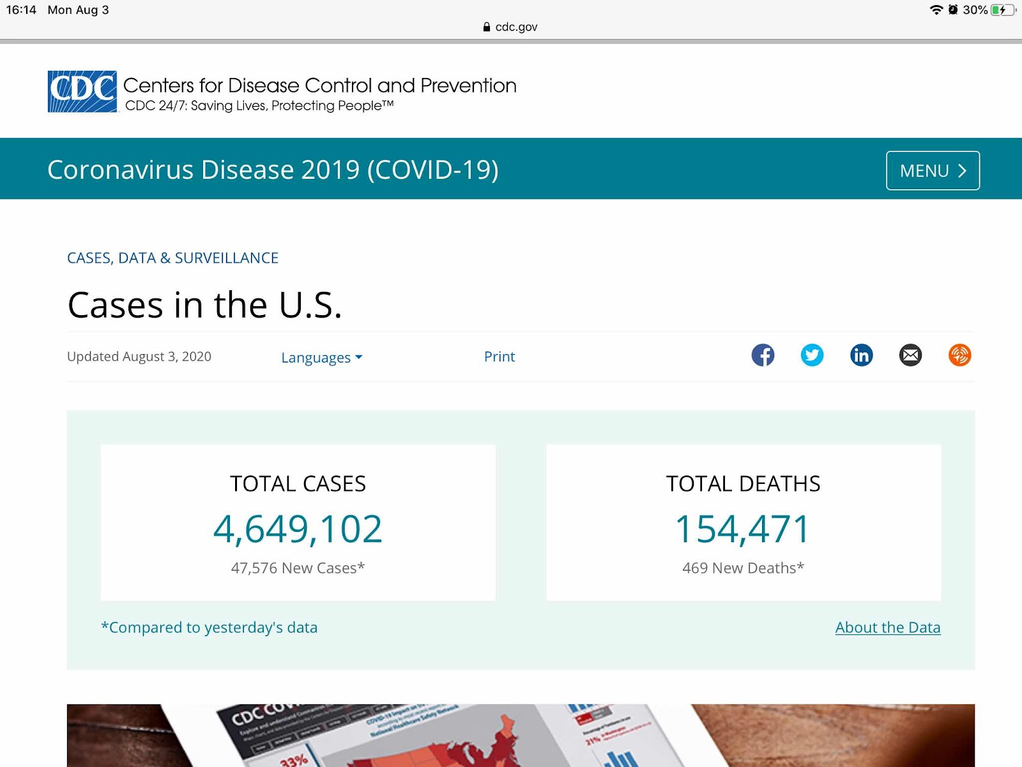
Task: Share page on Twitter
Action: (812, 355)
